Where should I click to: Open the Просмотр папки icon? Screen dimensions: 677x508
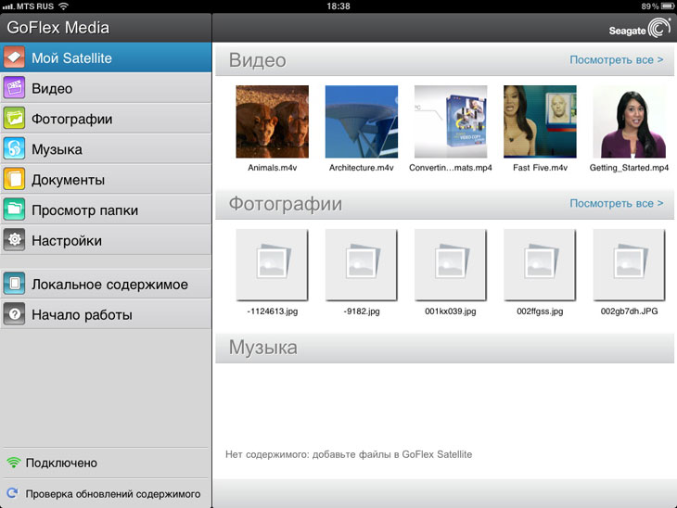pyautogui.click(x=15, y=210)
